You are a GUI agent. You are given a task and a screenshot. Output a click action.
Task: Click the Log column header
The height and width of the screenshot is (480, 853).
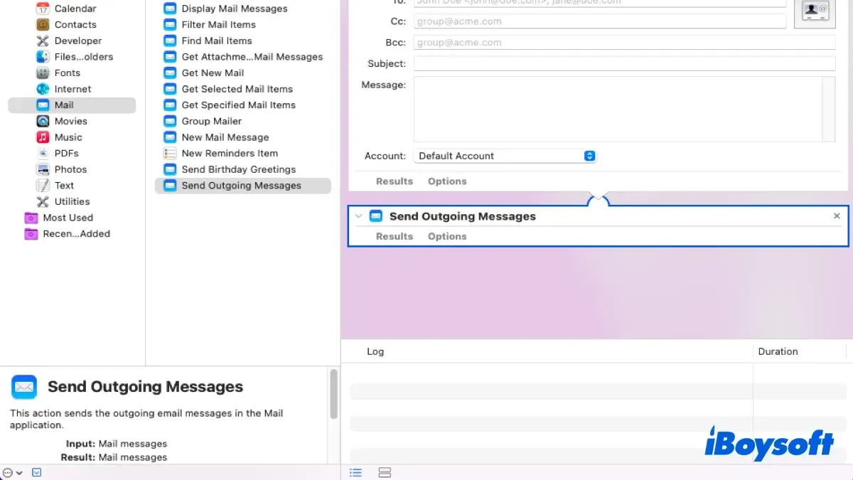coord(375,351)
